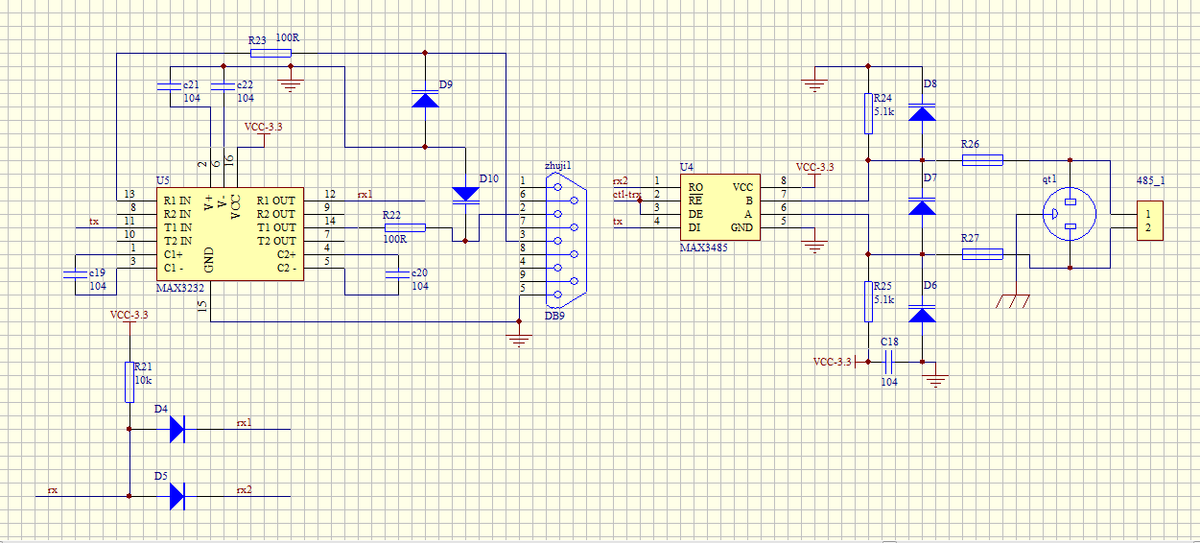
Task: Select resistor R24 symbol
Action: click(868, 112)
